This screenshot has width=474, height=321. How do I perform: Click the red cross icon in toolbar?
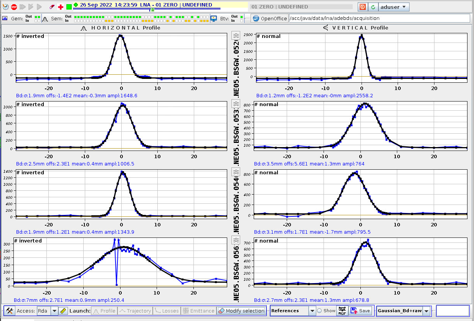pos(61,7)
